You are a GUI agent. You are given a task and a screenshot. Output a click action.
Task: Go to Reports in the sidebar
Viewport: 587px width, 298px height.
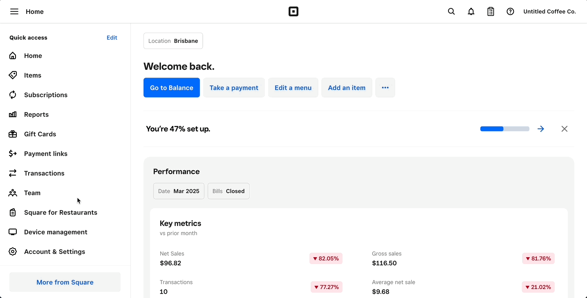[x=36, y=114]
